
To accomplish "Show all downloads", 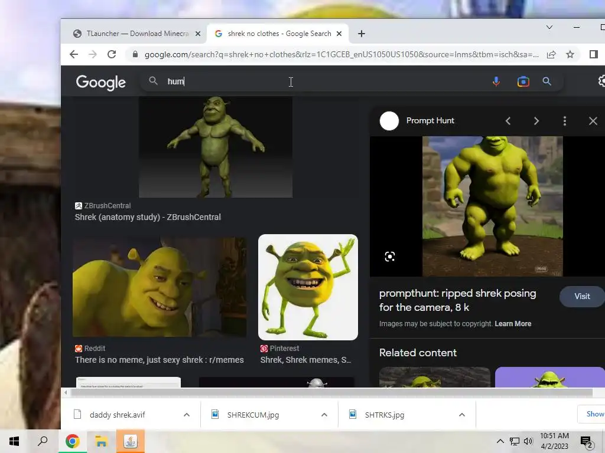I will [x=591, y=414].
